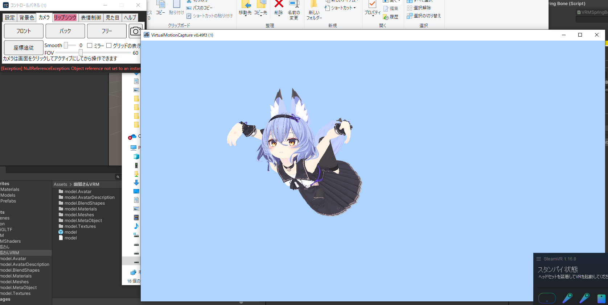The height and width of the screenshot is (305, 608).
Task: Click the first SteamVR controller icon
Action: tap(567, 298)
